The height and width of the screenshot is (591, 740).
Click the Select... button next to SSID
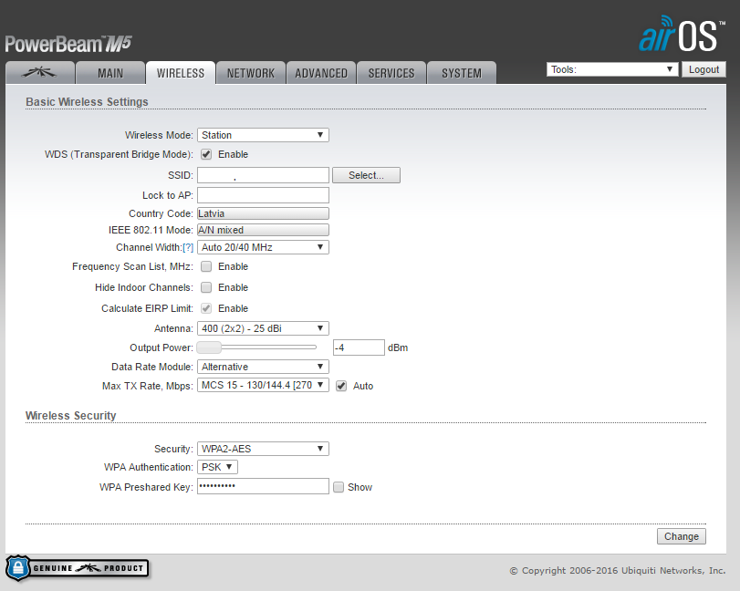point(366,175)
